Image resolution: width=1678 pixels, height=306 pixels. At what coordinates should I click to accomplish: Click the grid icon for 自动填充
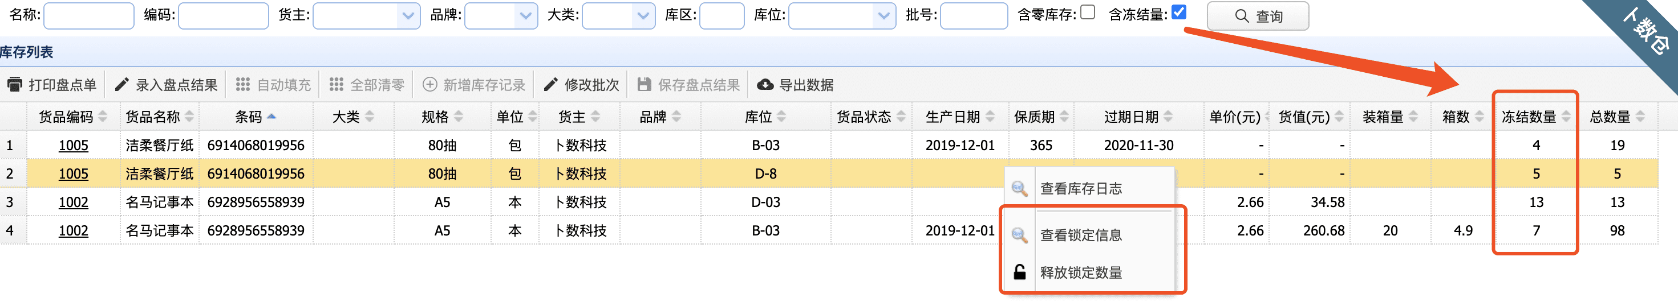pos(243,84)
